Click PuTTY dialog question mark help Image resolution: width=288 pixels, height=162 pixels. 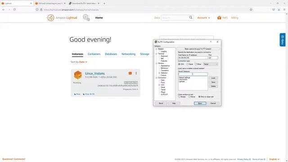pos(211,42)
